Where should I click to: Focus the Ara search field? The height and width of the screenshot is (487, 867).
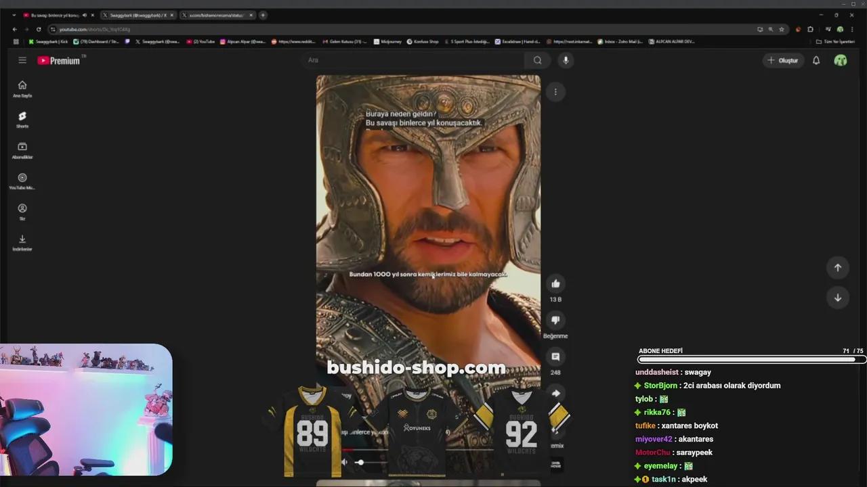(x=413, y=60)
